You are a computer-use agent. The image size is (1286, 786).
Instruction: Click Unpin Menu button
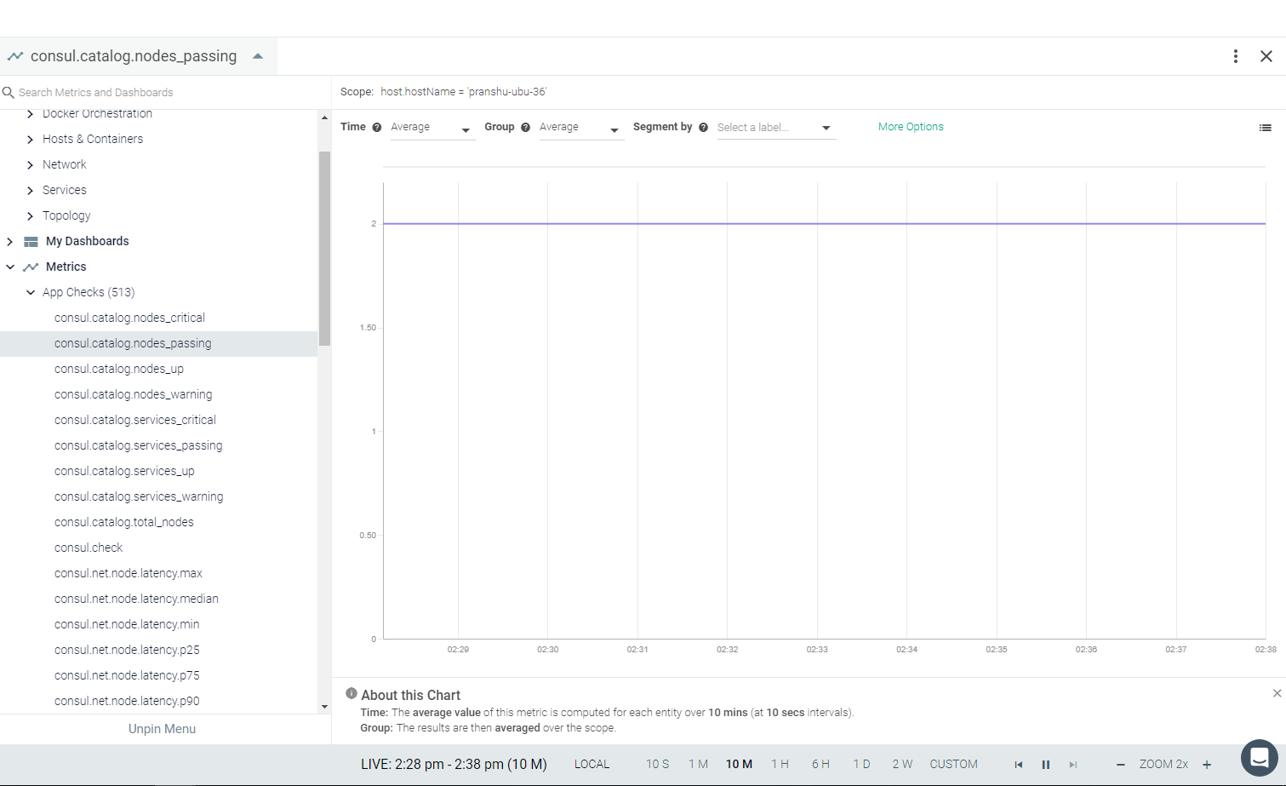click(162, 729)
